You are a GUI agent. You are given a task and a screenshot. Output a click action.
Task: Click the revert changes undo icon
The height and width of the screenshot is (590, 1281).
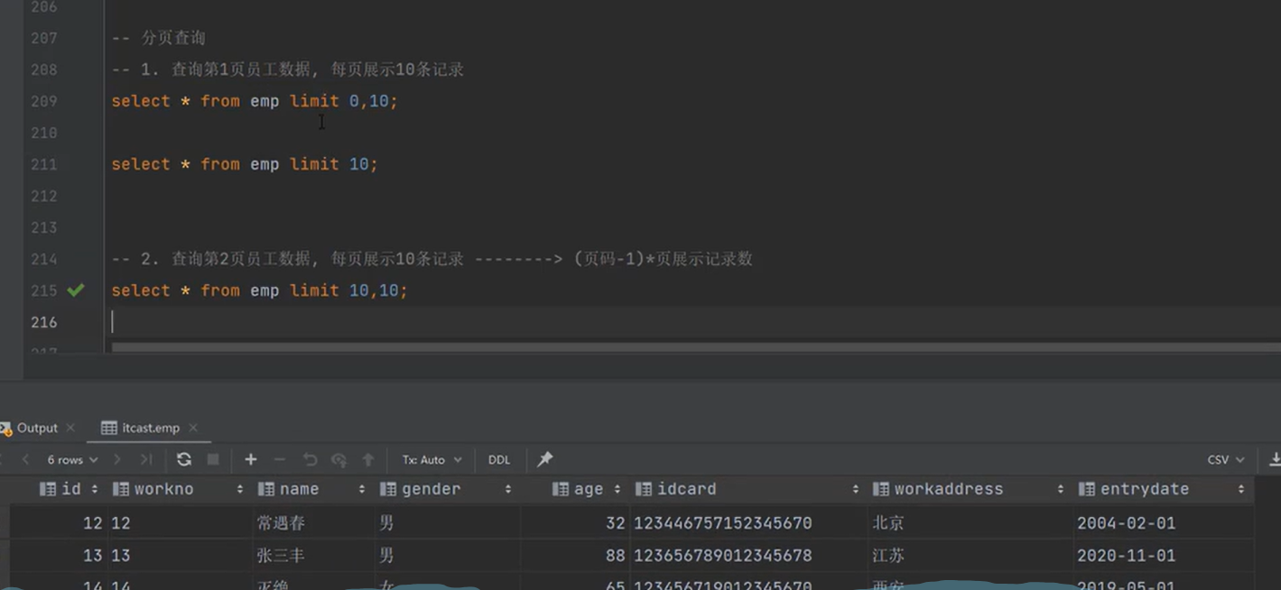[x=310, y=459]
